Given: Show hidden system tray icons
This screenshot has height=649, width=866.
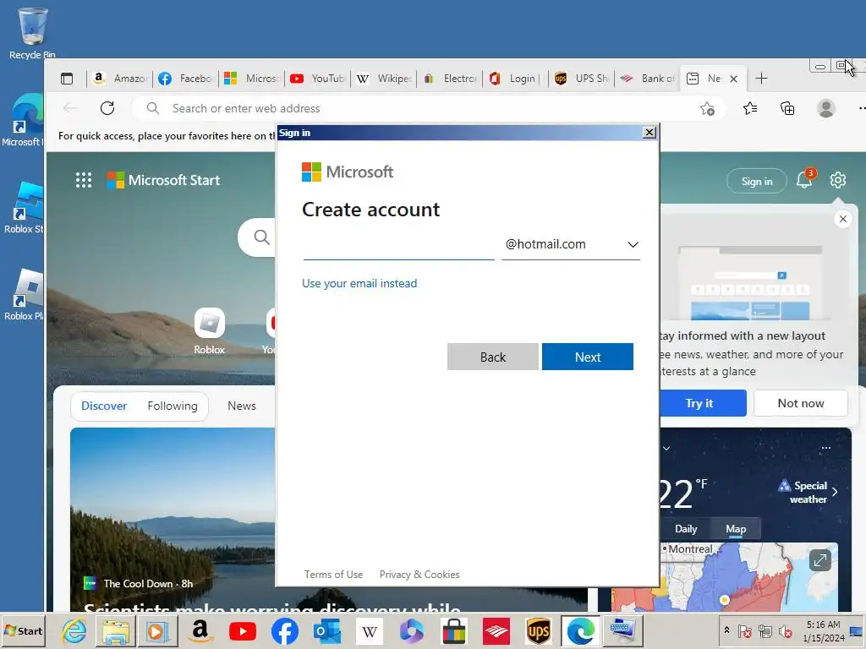Looking at the screenshot, I should pos(726,630).
